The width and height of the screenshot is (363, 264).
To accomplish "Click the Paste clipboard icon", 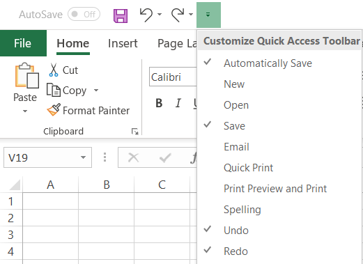I will coord(27,76).
